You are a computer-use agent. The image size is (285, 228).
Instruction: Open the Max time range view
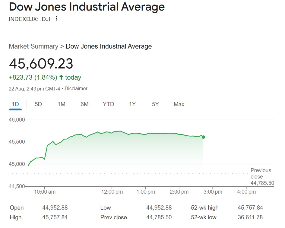click(179, 104)
